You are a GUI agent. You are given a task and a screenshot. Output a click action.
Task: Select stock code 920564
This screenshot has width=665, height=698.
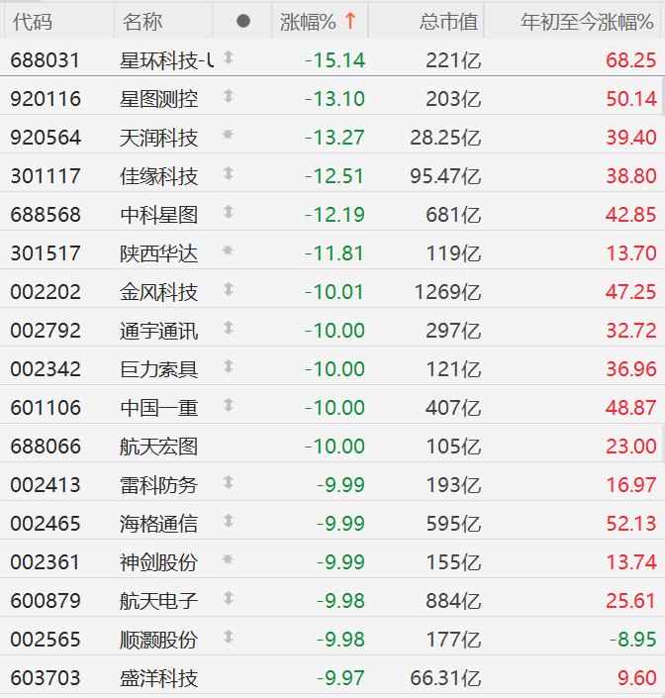(x=46, y=138)
